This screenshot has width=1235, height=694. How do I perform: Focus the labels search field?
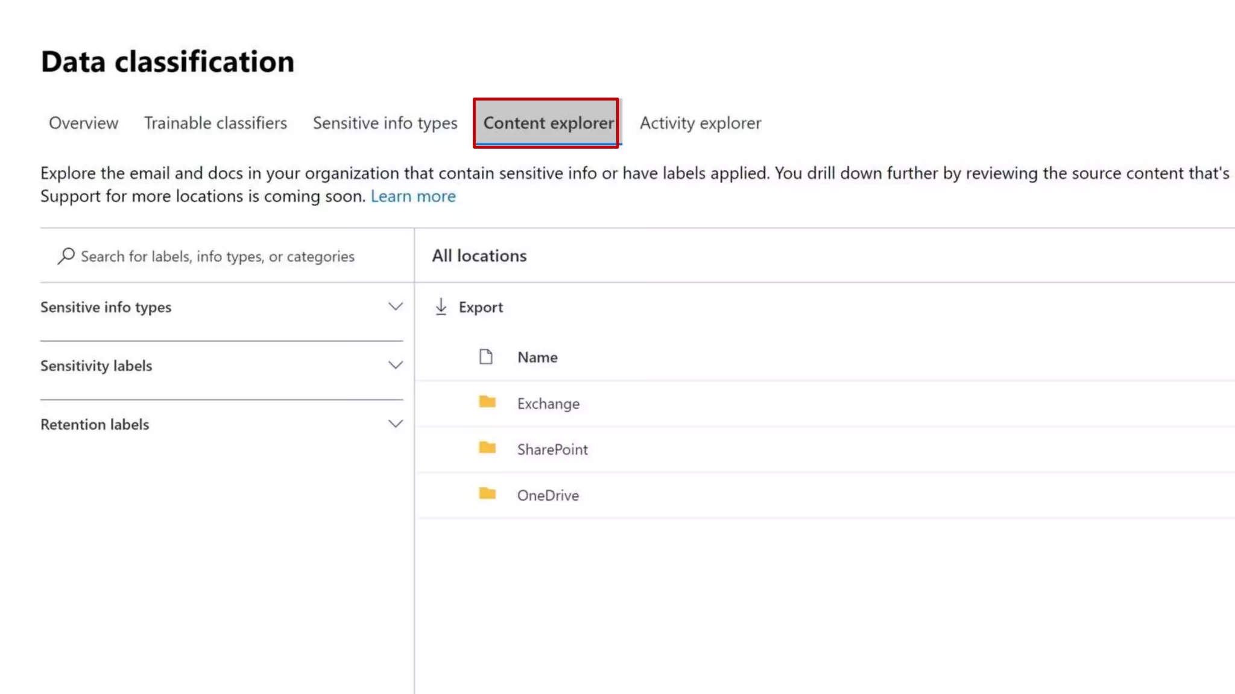(217, 257)
